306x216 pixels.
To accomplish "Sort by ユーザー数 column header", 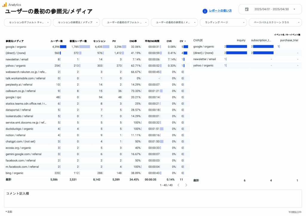I will click(56, 41).
